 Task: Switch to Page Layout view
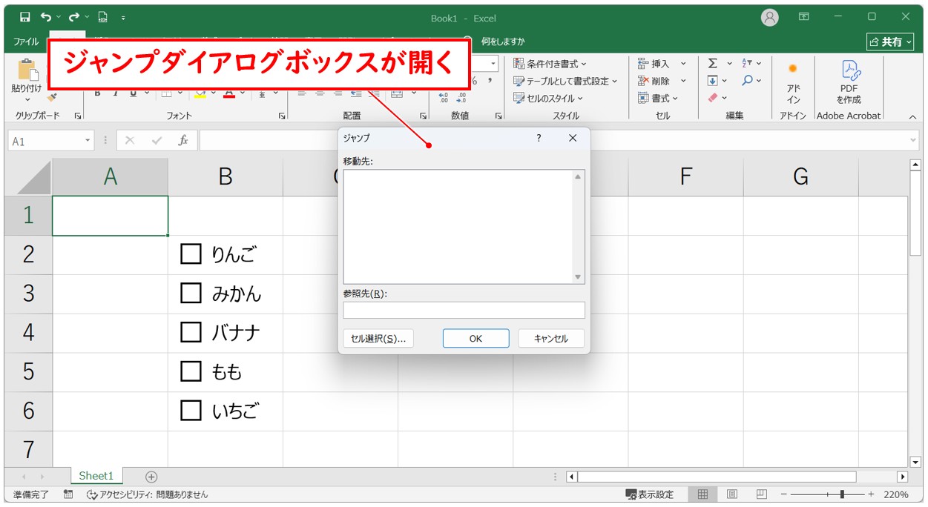click(732, 494)
